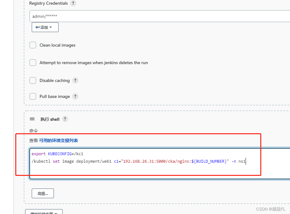This screenshot has width=290, height=214.
Task: Click the 高级... button
Action: pyautogui.click(x=43, y=193)
